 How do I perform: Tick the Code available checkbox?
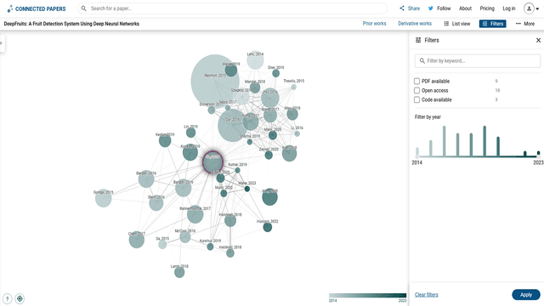coord(417,100)
